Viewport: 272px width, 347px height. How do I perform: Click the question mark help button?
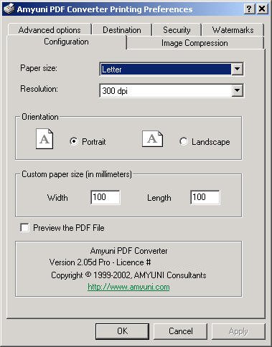(249, 9)
